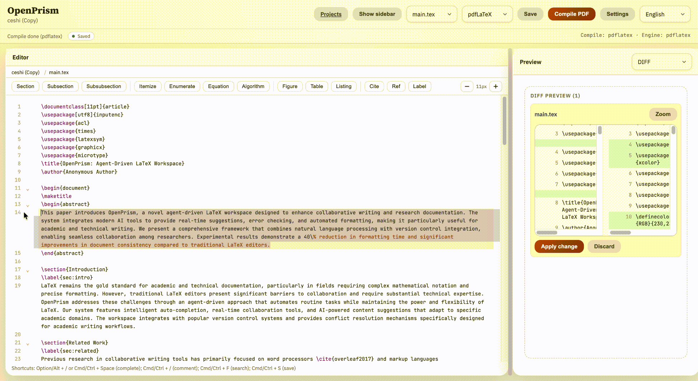The width and height of the screenshot is (698, 381).
Task: Decrease editor font size with minus button
Action: tap(467, 86)
